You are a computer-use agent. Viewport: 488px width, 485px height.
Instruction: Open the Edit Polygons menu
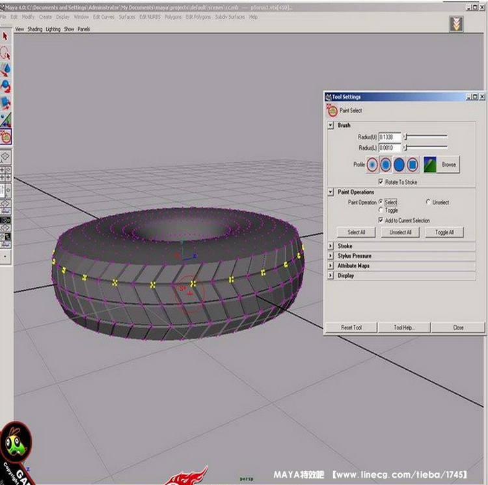point(198,17)
